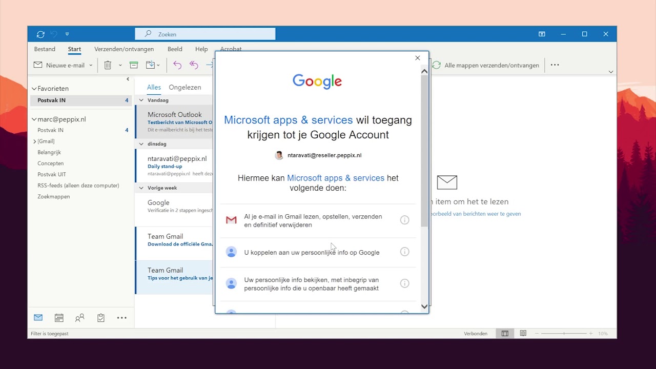Collapse the Vandaag message group

pos(141,100)
